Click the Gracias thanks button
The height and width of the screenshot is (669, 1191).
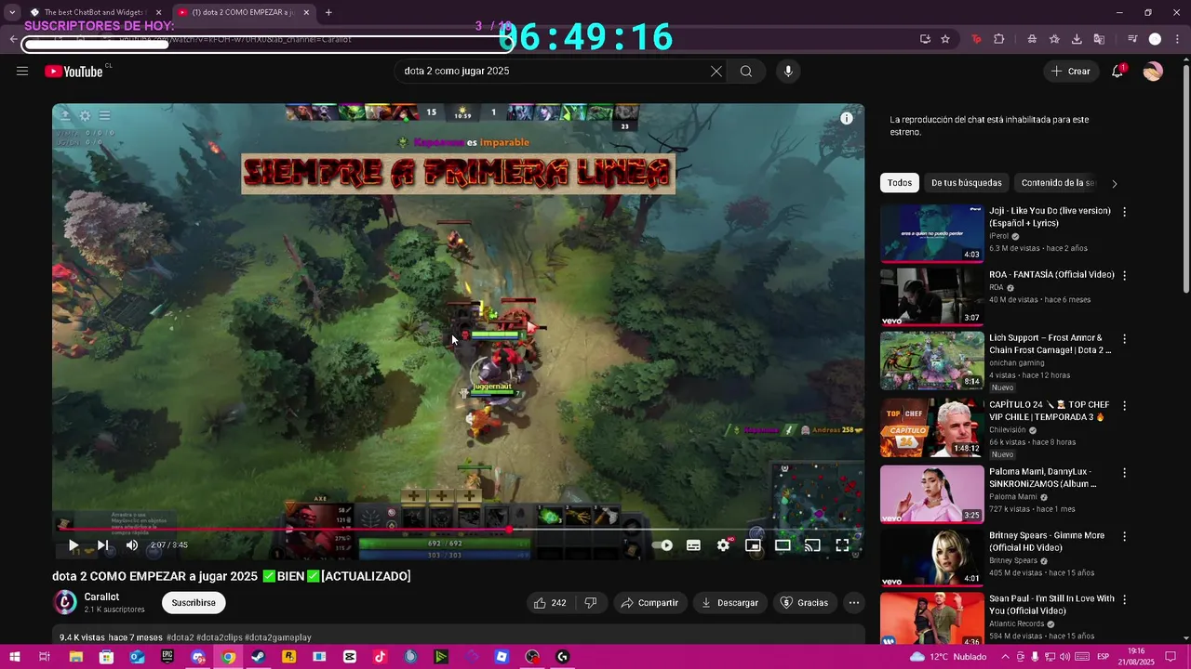point(804,603)
